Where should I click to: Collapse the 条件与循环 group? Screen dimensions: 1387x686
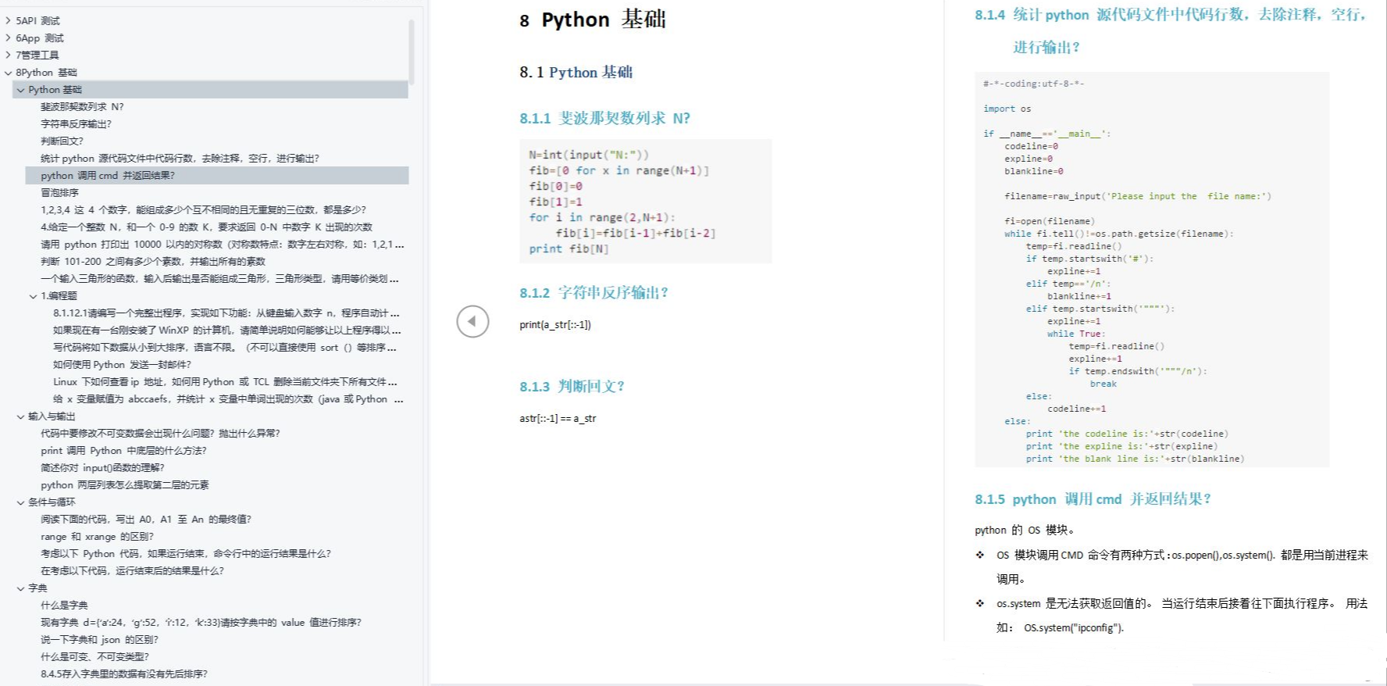[x=21, y=502]
